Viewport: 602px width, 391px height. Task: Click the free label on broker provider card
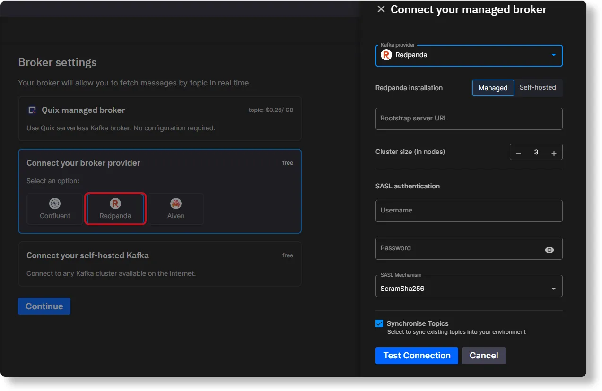288,163
